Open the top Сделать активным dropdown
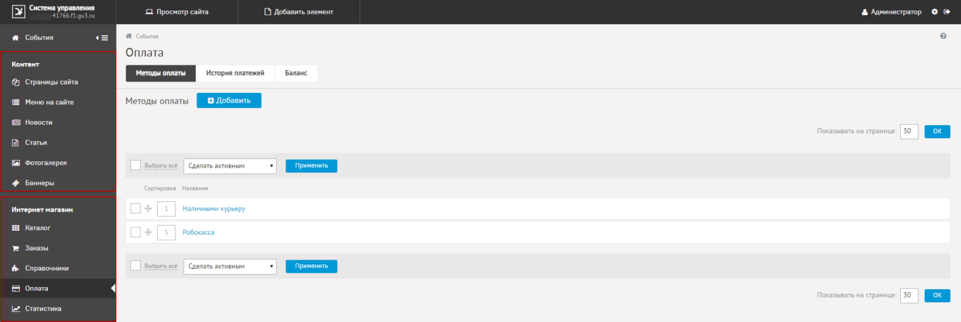961x322 pixels. tap(230, 166)
